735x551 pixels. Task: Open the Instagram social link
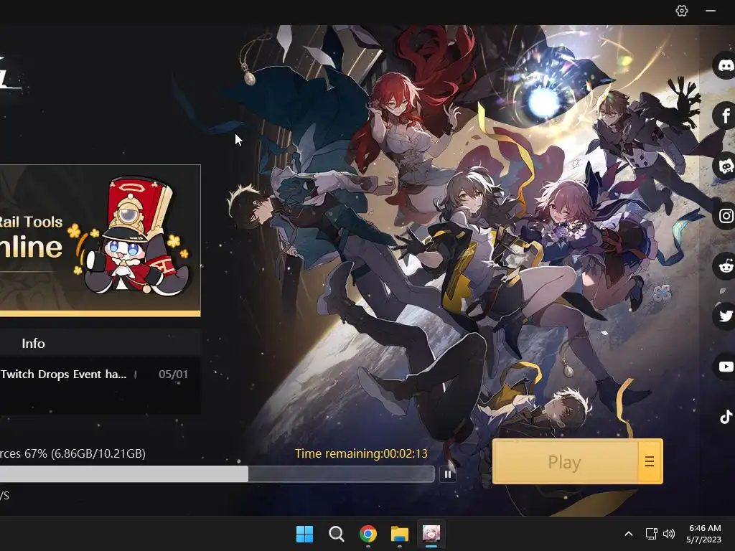coord(725,215)
